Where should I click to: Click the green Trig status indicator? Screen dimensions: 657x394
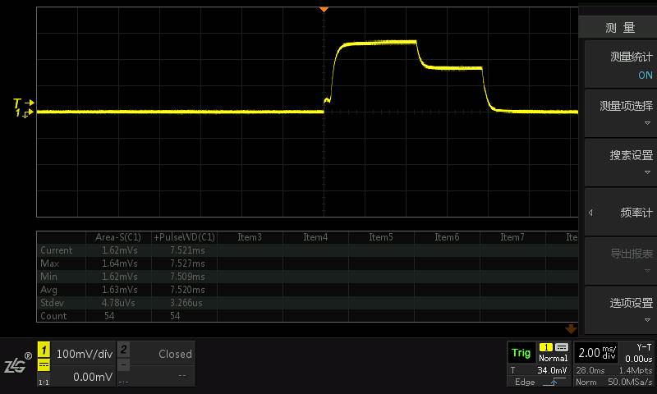pos(521,353)
